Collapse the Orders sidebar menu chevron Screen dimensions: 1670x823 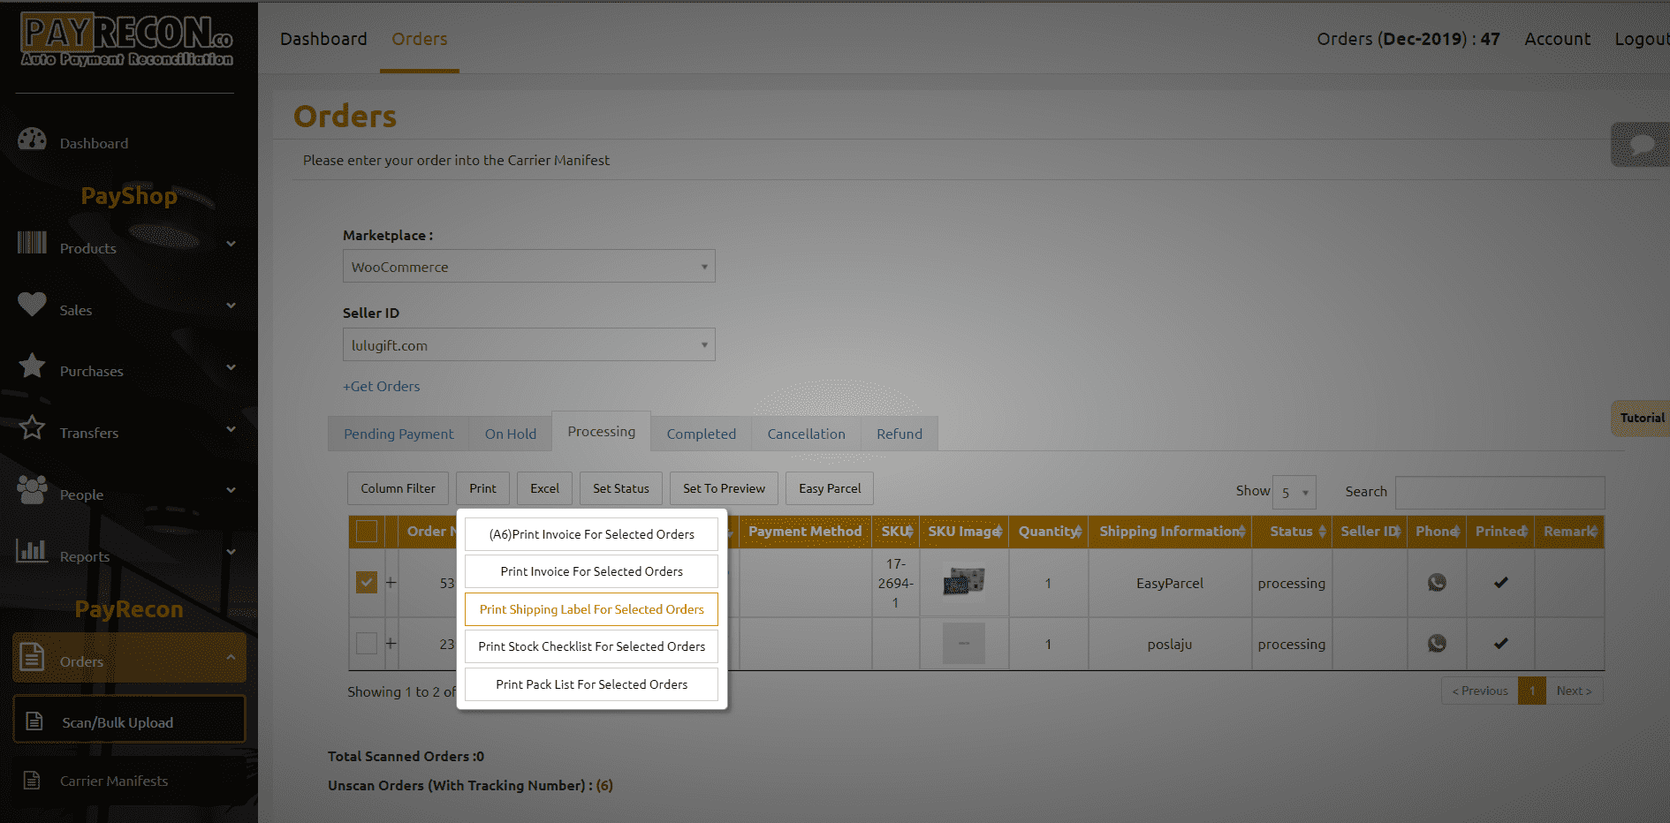(x=231, y=657)
